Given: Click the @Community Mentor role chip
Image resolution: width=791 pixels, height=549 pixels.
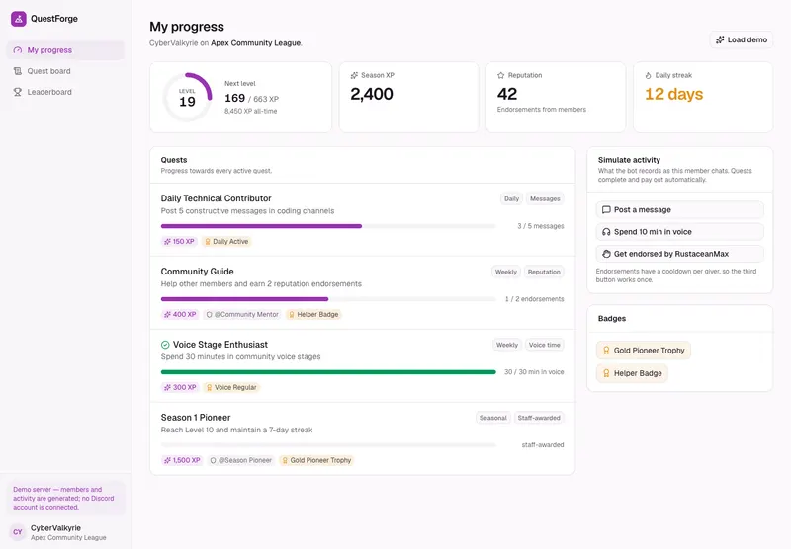Looking at the screenshot, I should tap(242, 314).
